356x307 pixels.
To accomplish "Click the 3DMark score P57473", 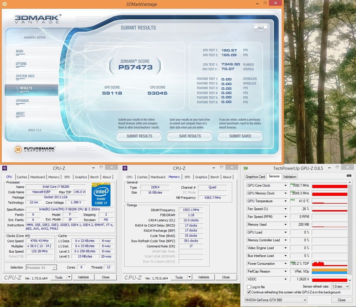I will pos(135,67).
